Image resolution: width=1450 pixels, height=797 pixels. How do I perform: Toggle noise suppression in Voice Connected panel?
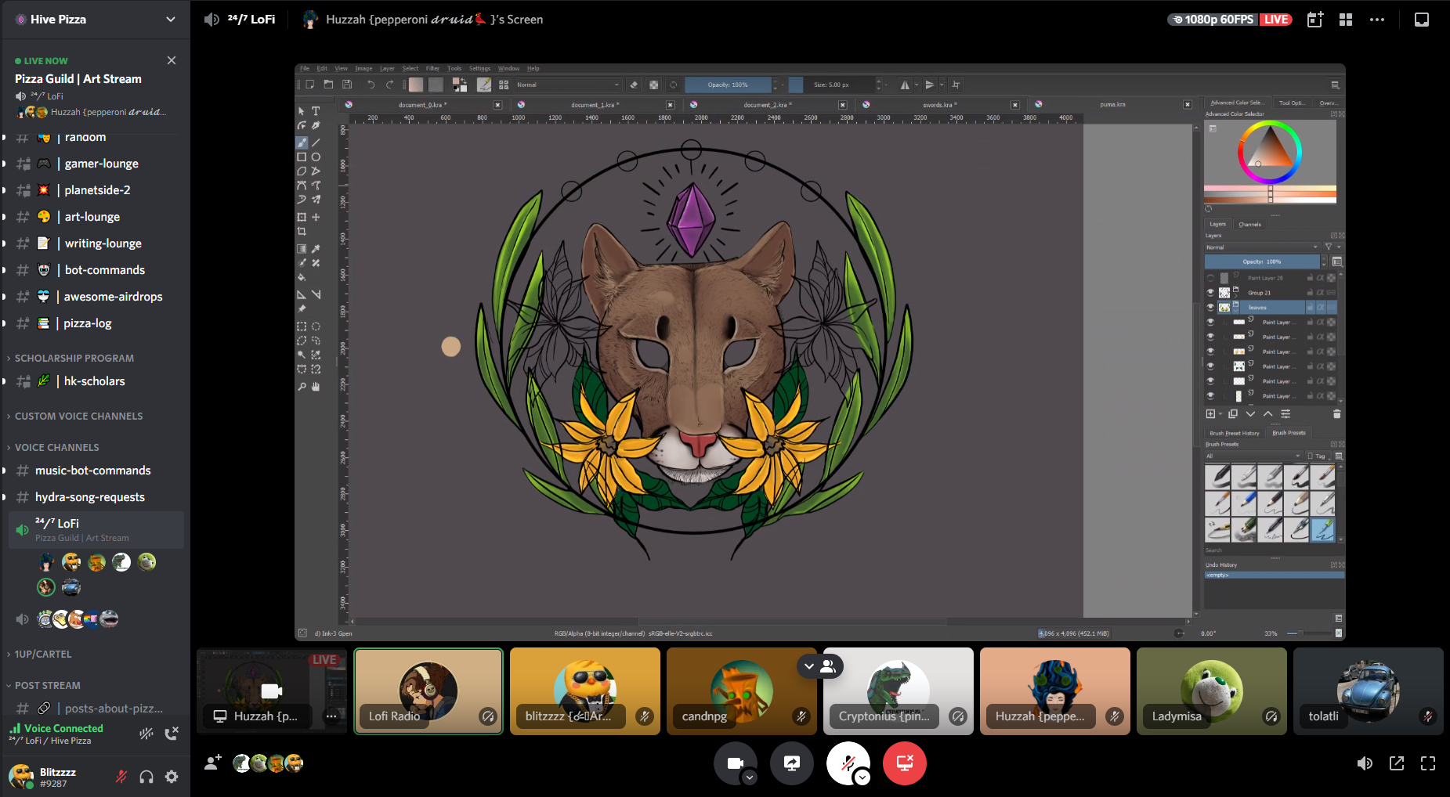point(146,734)
